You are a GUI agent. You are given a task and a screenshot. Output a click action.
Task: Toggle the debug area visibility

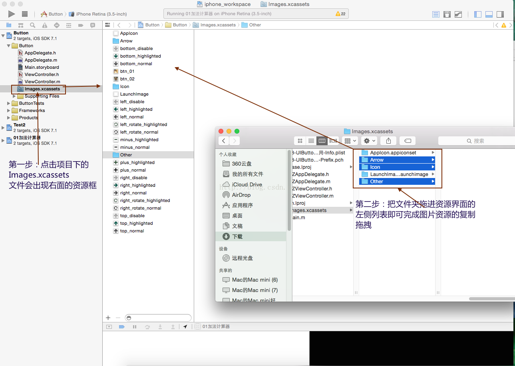(x=489, y=14)
